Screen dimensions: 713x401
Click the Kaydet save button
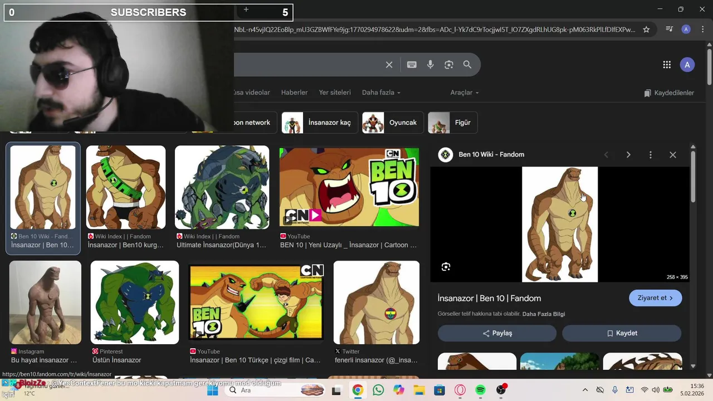point(622,333)
